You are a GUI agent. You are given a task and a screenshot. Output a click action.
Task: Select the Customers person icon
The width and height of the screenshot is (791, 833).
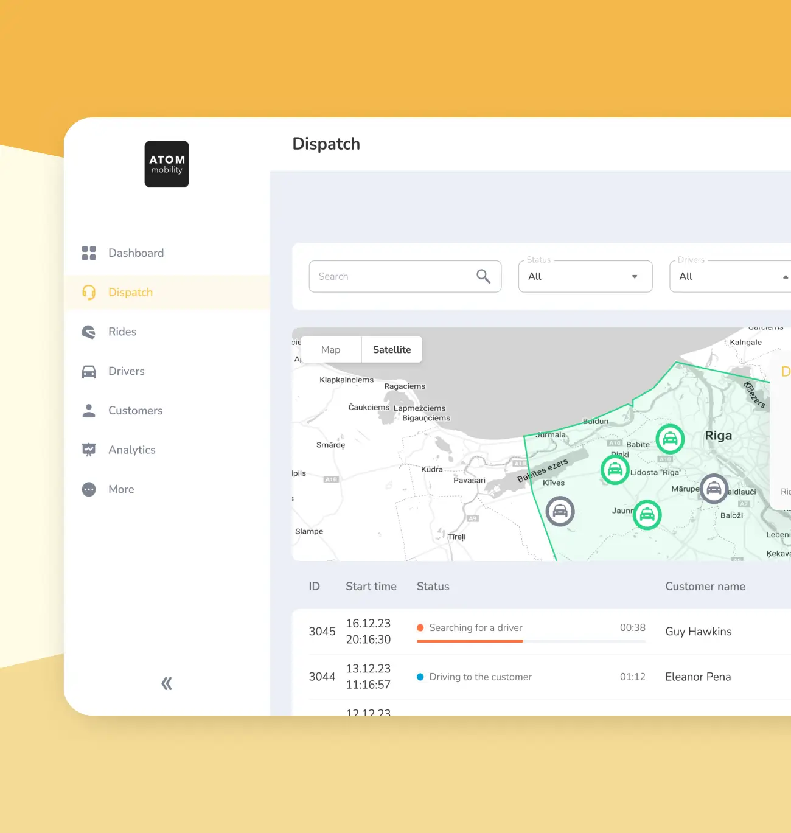click(x=89, y=410)
